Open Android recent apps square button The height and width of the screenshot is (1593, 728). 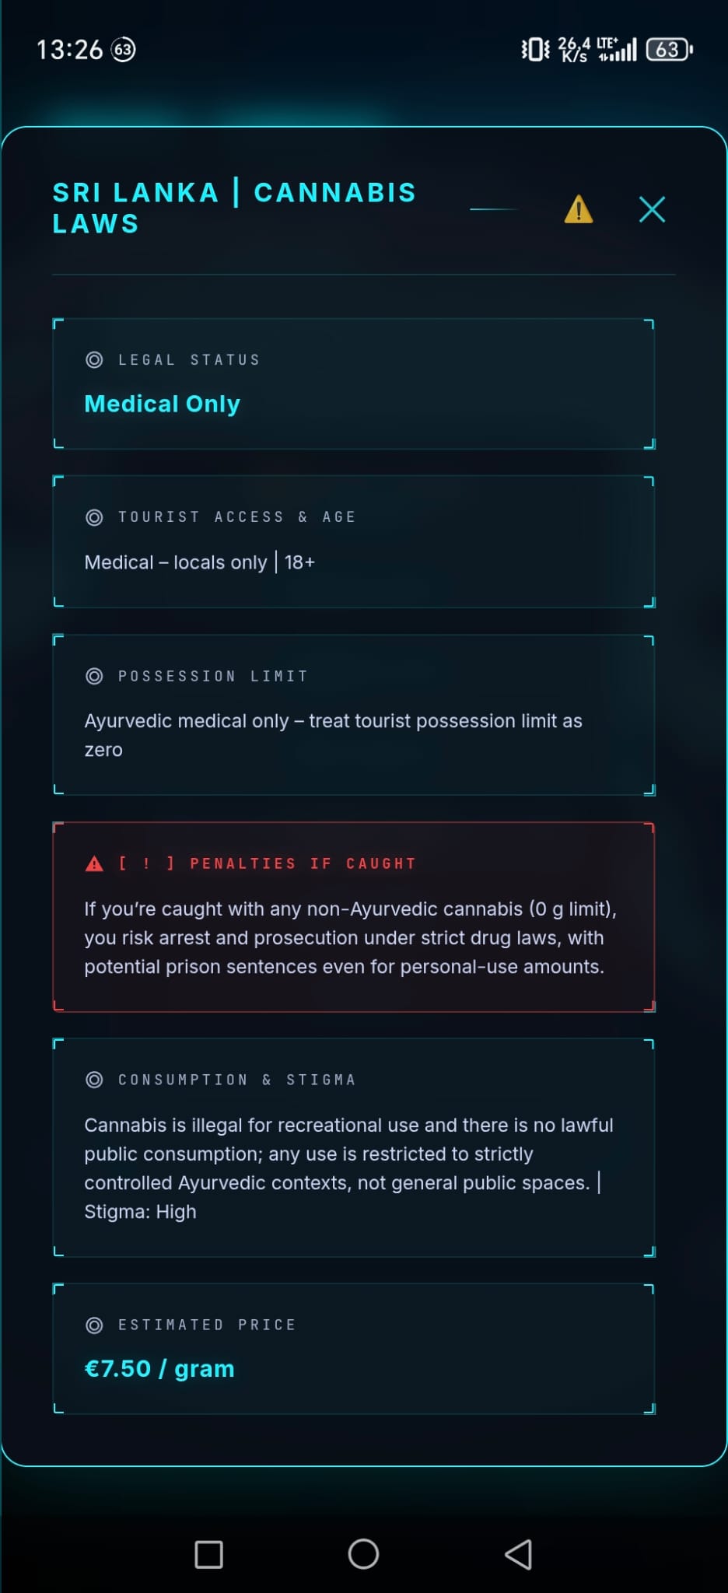pyautogui.click(x=208, y=1554)
